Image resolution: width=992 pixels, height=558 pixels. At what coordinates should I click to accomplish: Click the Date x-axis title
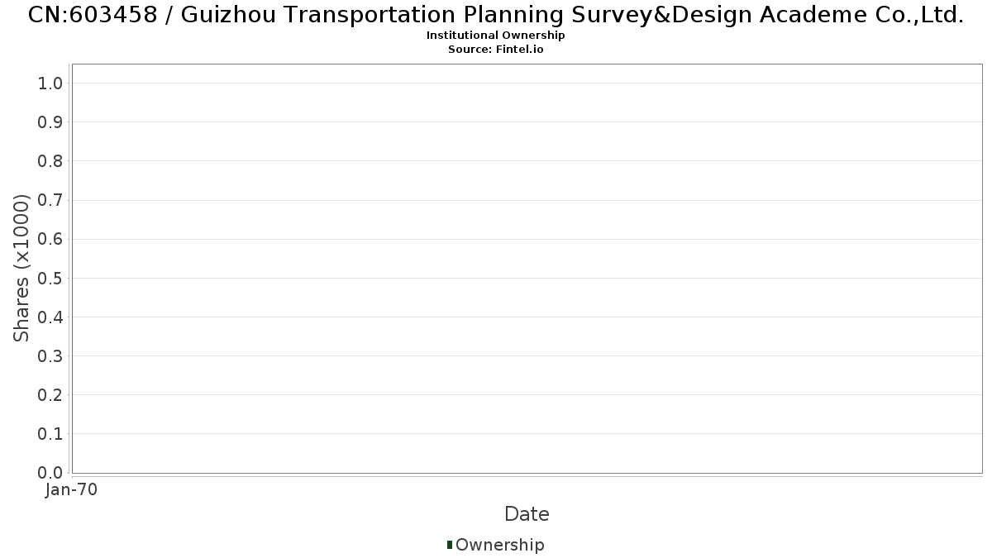pyautogui.click(x=527, y=514)
